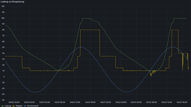Click the 04/21 08:00 time axis label
Image resolution: width=191 pixels, height=107 pixels.
point(60,102)
